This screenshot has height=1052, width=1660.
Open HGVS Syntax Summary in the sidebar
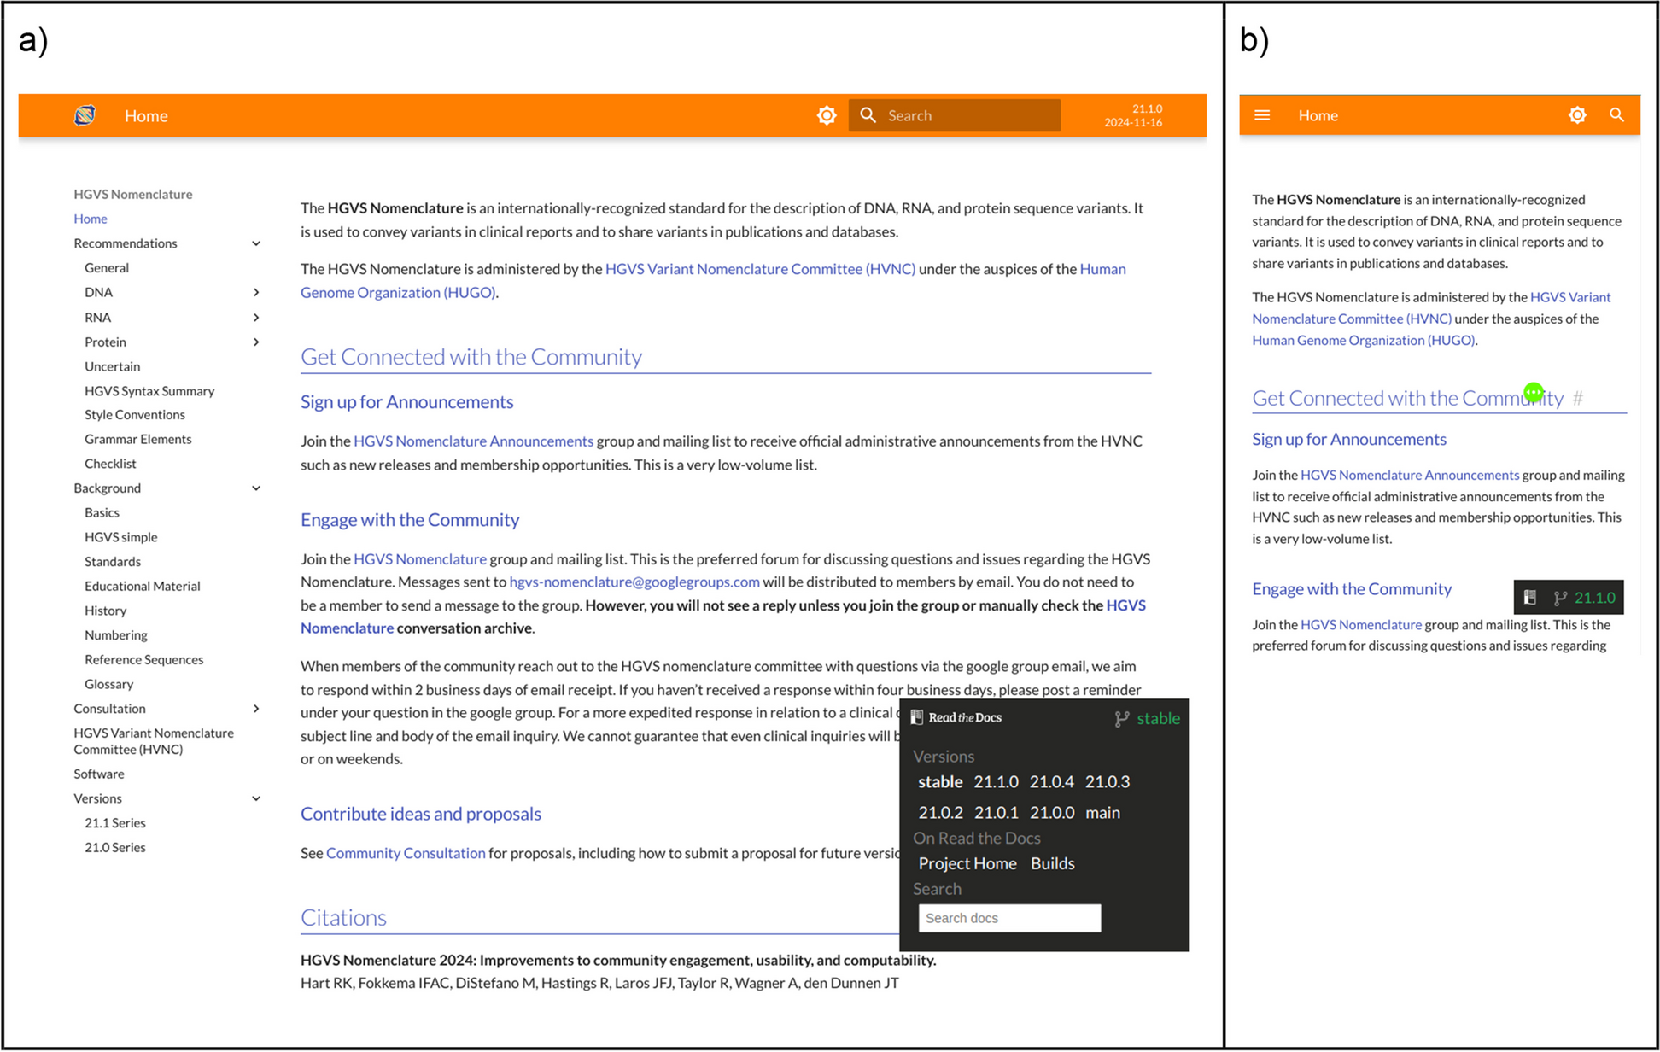click(x=149, y=391)
